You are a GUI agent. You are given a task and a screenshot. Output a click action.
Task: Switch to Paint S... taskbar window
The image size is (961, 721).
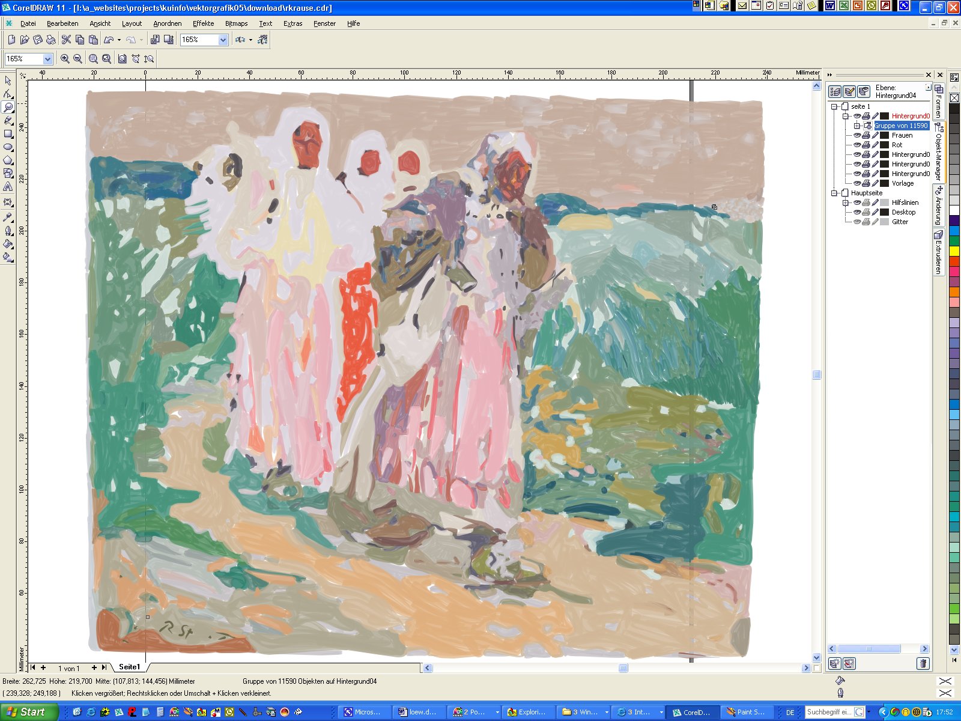[745, 712]
